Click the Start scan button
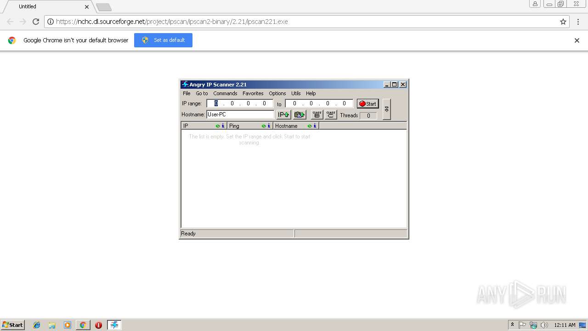 tap(367, 103)
